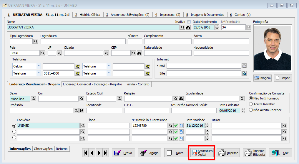Open the 3 - Anamnese & Evoluções tab
The width and height of the screenshot is (299, 164).
[128, 15]
